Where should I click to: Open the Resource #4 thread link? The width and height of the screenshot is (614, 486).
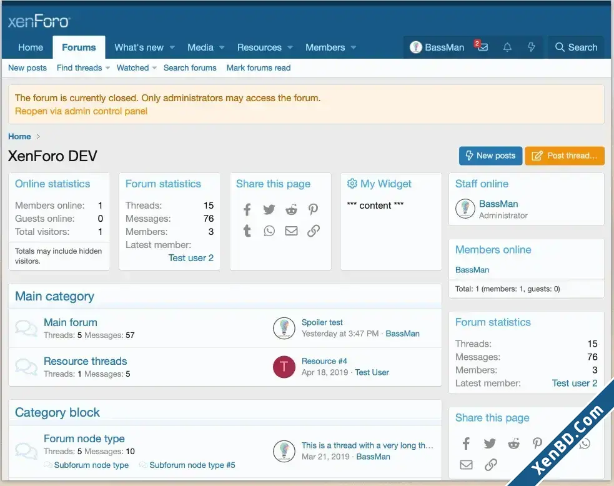click(324, 361)
